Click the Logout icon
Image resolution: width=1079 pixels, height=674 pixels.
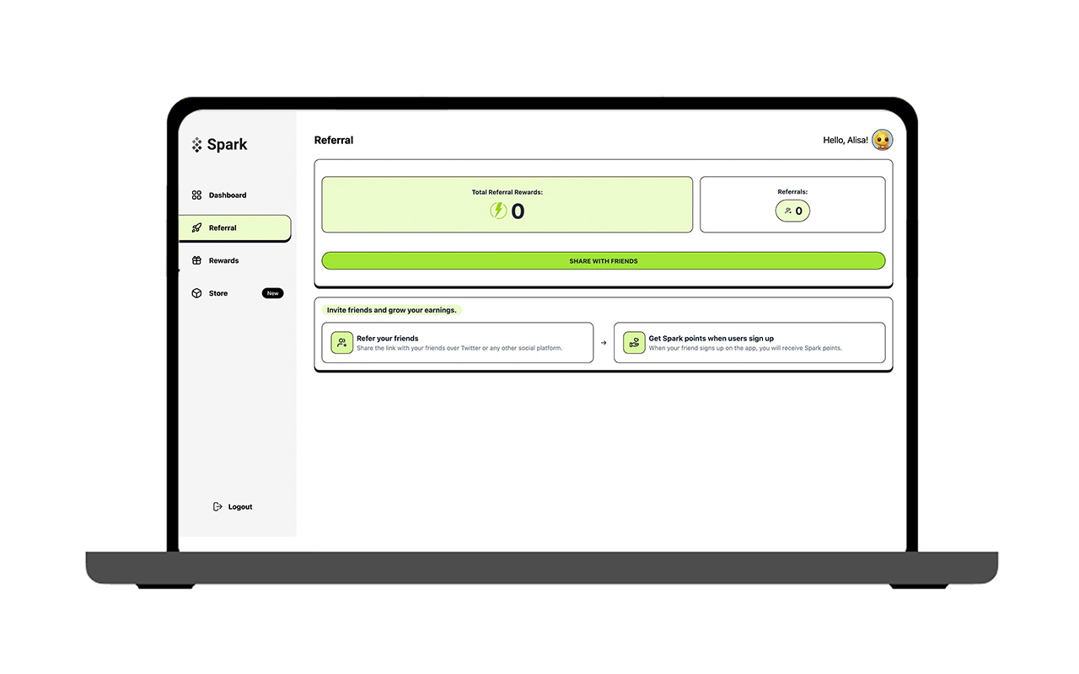pyautogui.click(x=217, y=506)
